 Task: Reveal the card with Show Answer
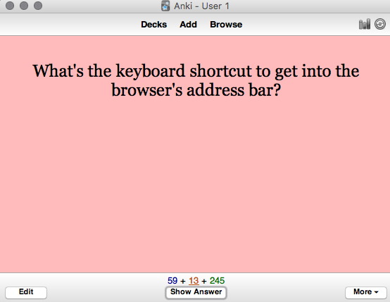(196, 292)
